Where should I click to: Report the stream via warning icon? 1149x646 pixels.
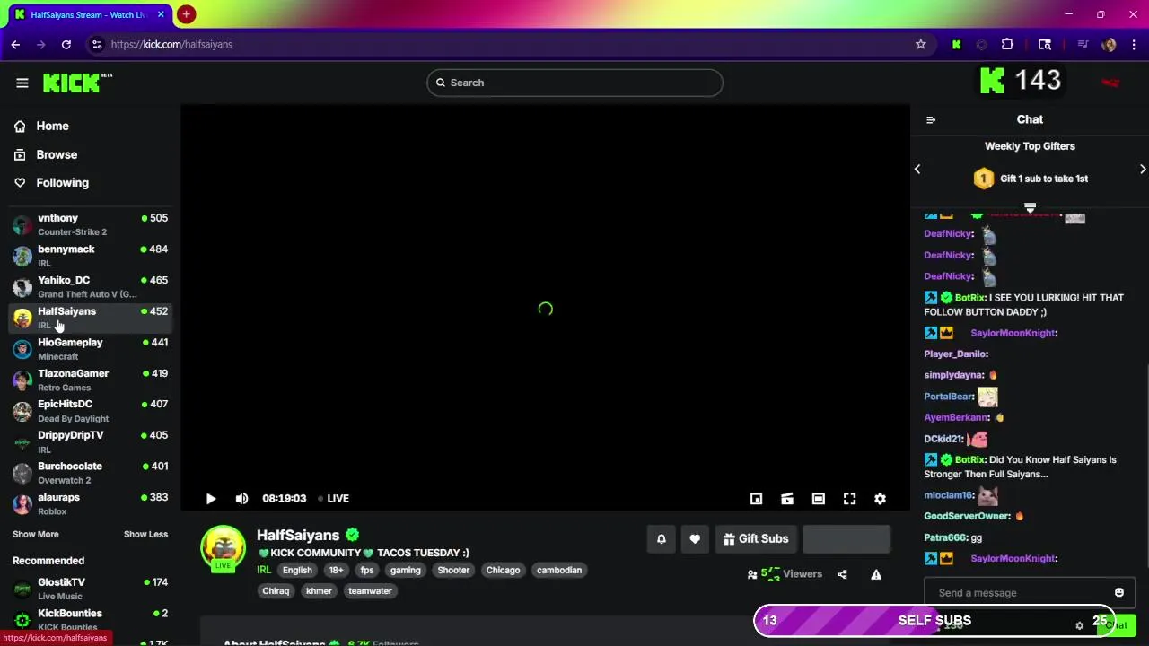point(876,574)
